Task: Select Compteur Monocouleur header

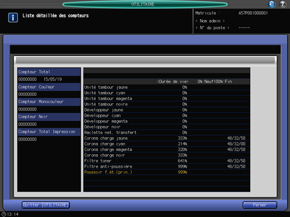Action: [x=49, y=101]
